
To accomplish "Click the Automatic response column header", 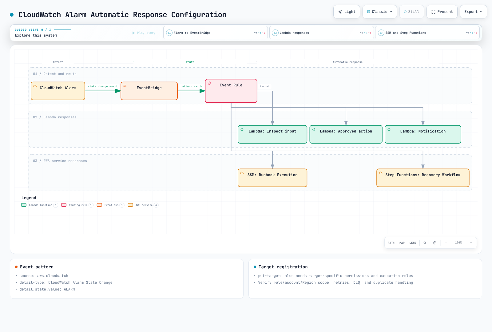I will 347,62.
